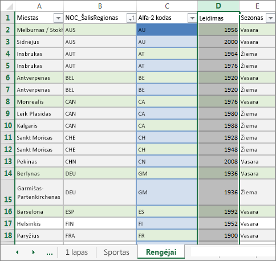Select row 1 header
This screenshot has height=261, width=276.
point(7,18)
